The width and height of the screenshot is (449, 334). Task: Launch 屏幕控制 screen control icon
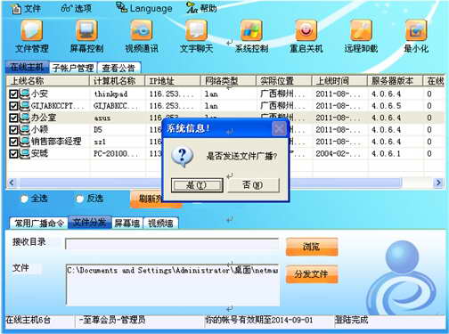point(86,30)
